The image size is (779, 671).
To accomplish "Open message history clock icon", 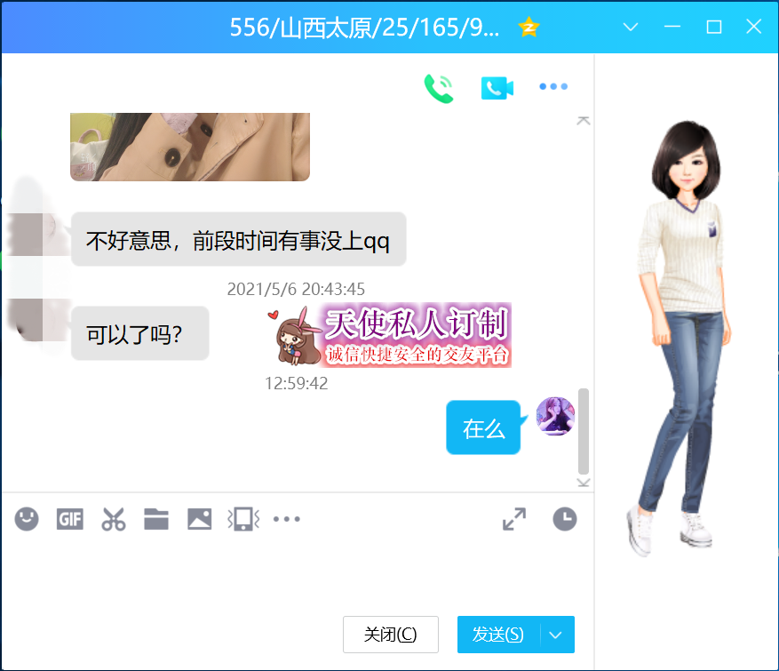I will click(x=565, y=519).
